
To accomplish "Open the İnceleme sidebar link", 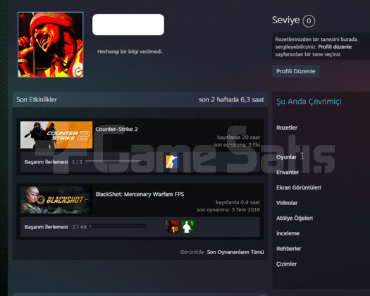I will (x=288, y=233).
